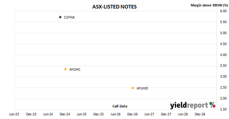Image resolution: width=229 pixels, height=119 pixels.
Task: Open the yieldreport watermark link
Action: pyautogui.click(x=193, y=105)
